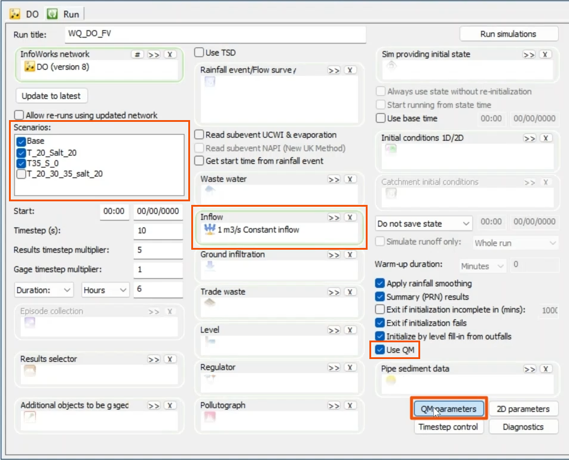Click the Run simulations button
569x460 pixels.
pos(509,33)
